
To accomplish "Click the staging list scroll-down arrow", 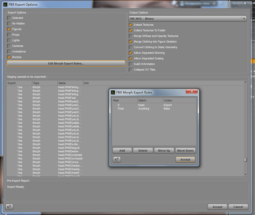I will coord(245,174).
